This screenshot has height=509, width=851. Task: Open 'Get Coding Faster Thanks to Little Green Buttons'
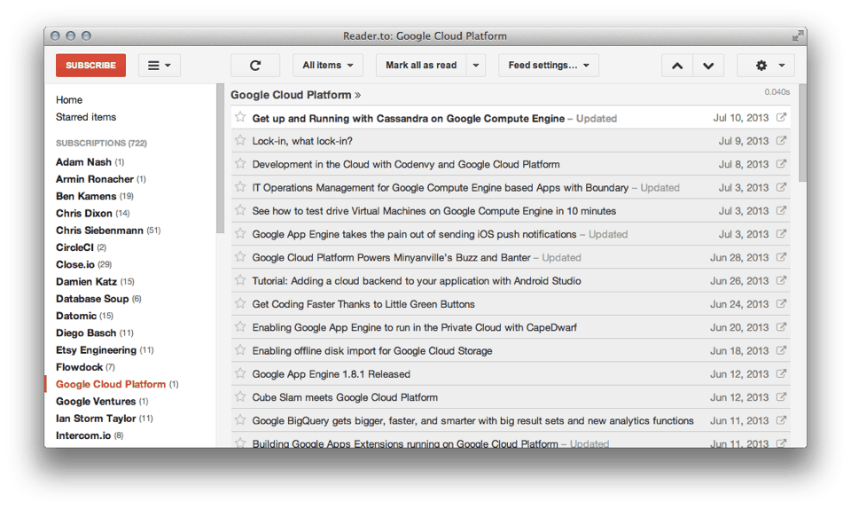[x=363, y=304]
